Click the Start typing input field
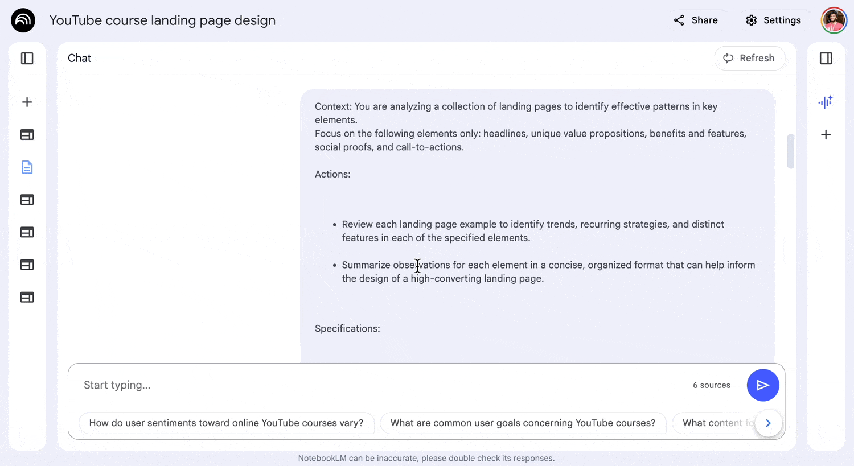This screenshot has height=466, width=854. click(x=228, y=385)
